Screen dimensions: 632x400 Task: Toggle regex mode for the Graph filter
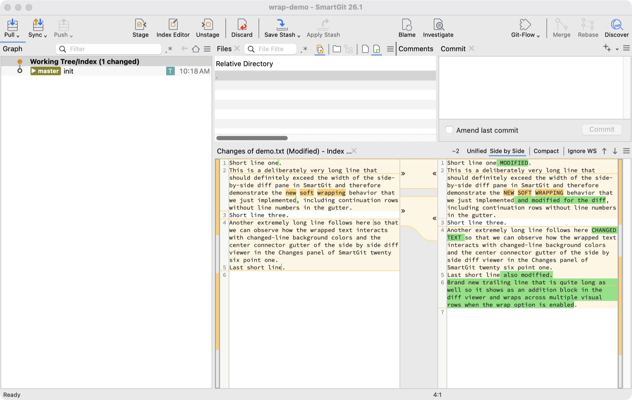tap(169, 49)
